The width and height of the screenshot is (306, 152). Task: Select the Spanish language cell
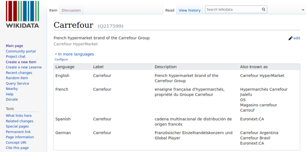[x=63, y=119]
